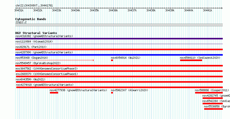Open the nsv1110864 (Alsmadi2014) variant label
Viewport: 230px width, 119px height.
coord(34,41)
